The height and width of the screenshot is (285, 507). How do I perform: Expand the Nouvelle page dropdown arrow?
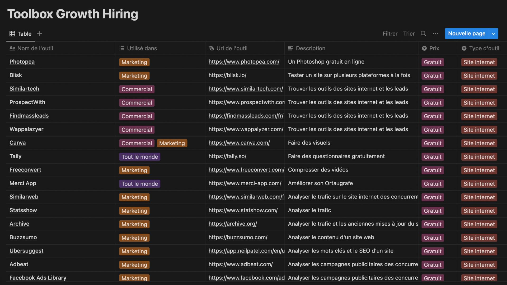click(494, 34)
